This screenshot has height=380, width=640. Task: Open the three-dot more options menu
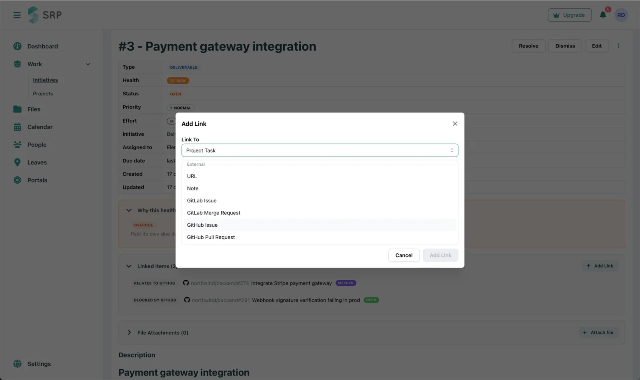coord(618,46)
